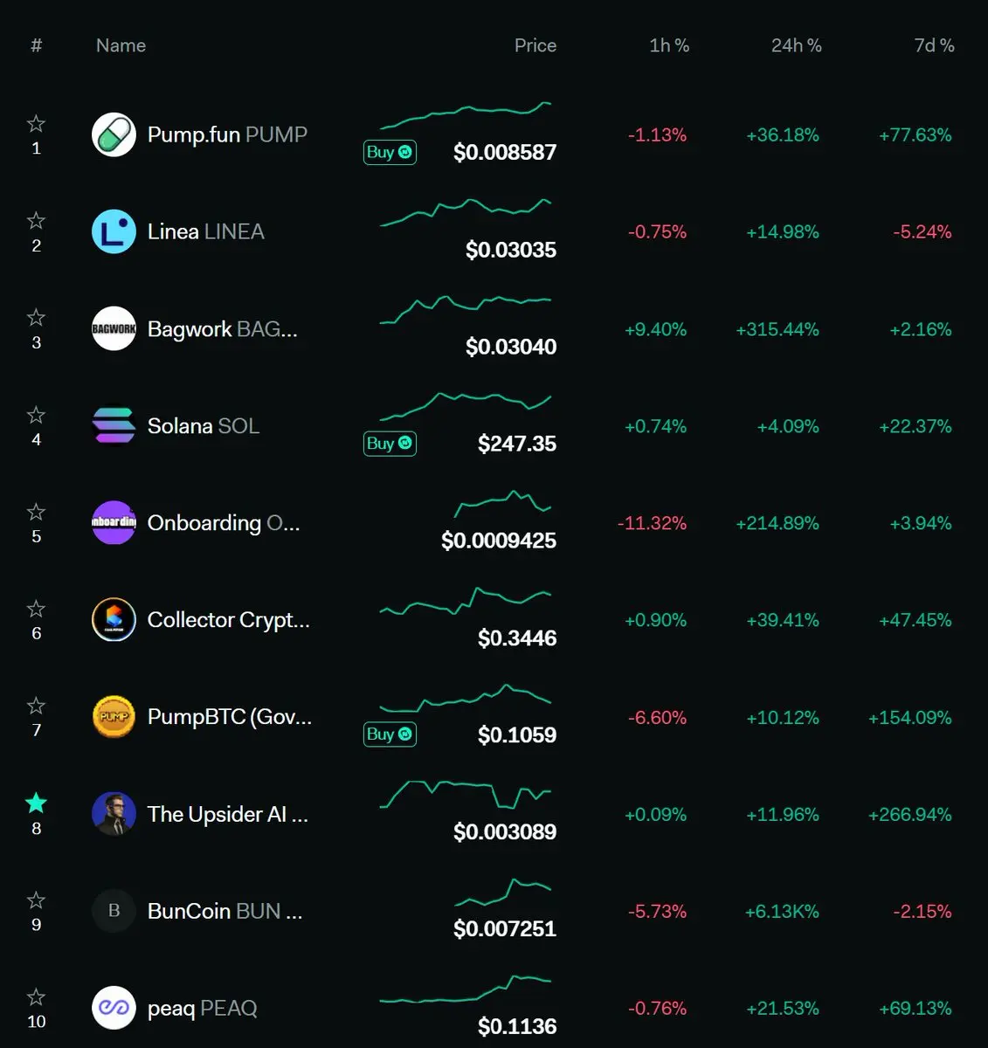Remove The Upsider AI from watchlist star
This screenshot has width=988, height=1048.
pos(36,802)
